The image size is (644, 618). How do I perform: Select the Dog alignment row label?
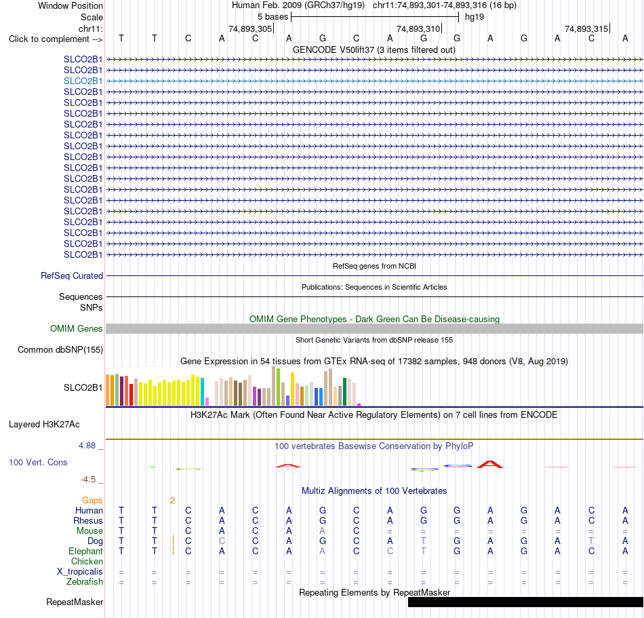[95, 541]
